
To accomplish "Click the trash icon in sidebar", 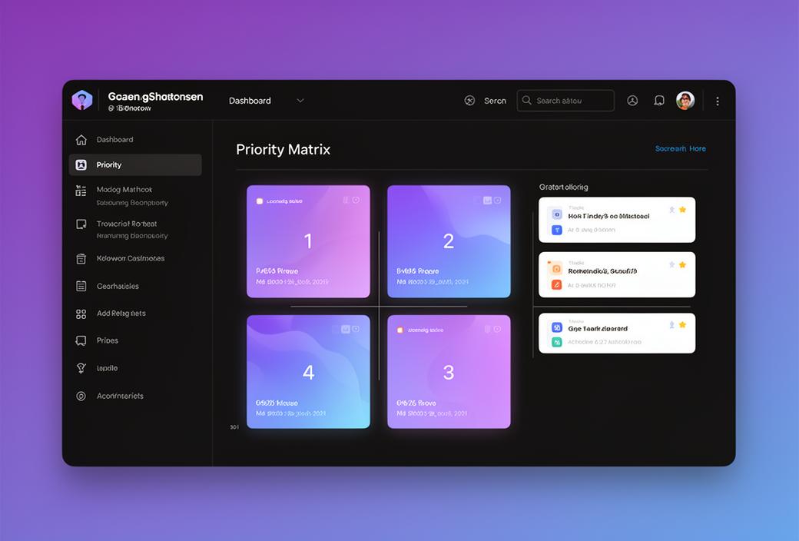I will click(81, 259).
